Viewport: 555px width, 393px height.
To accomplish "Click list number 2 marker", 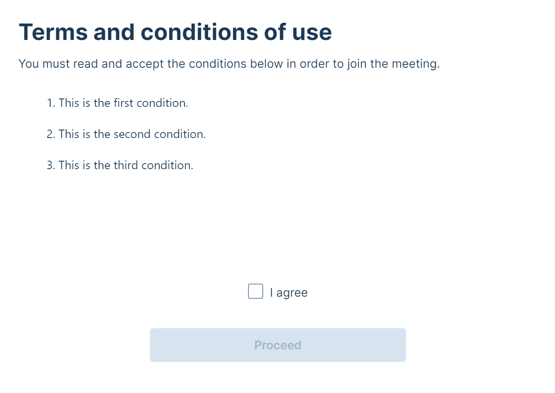I will click(x=51, y=134).
